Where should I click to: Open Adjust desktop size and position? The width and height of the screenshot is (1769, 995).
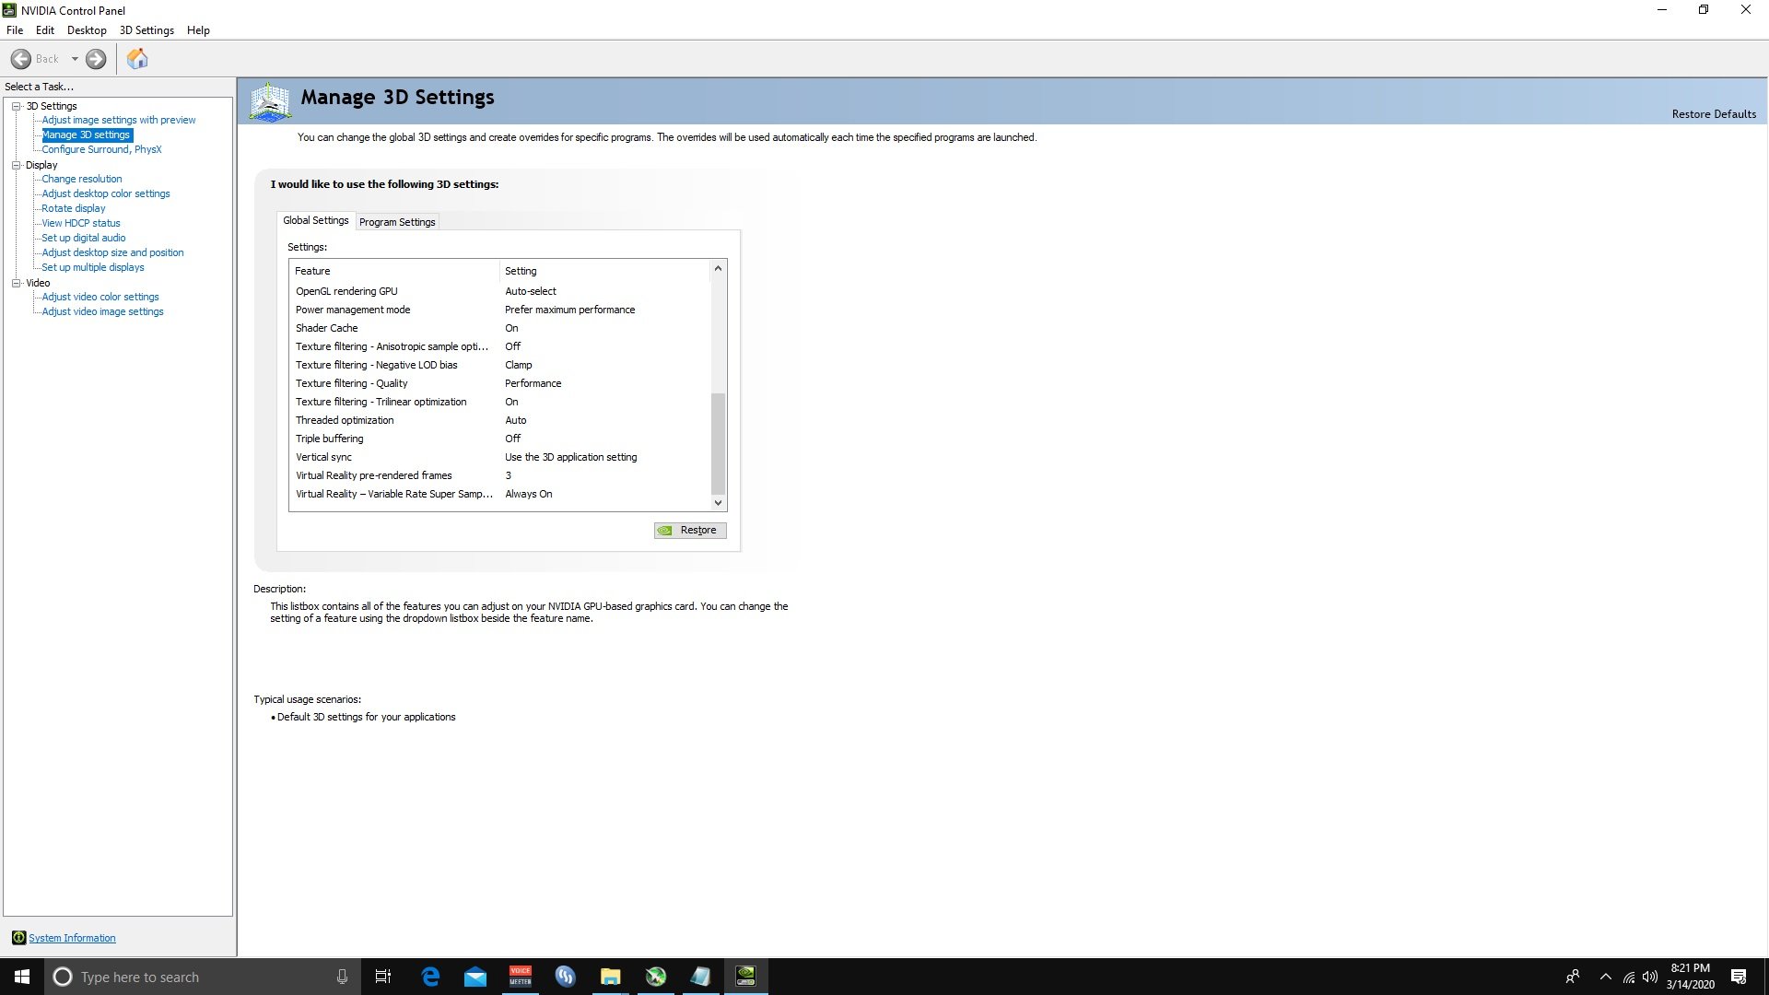112,252
